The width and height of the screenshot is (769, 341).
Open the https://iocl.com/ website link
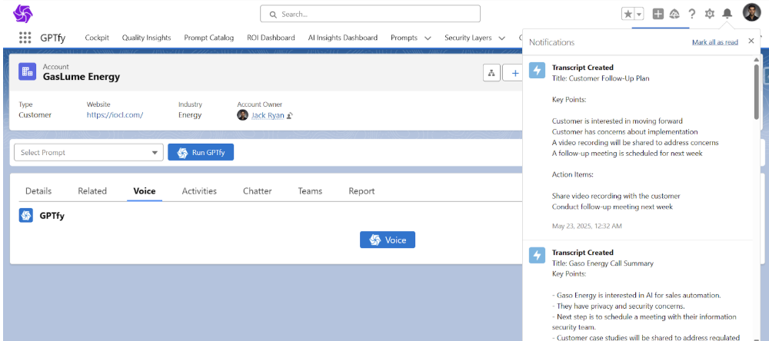[x=115, y=115]
